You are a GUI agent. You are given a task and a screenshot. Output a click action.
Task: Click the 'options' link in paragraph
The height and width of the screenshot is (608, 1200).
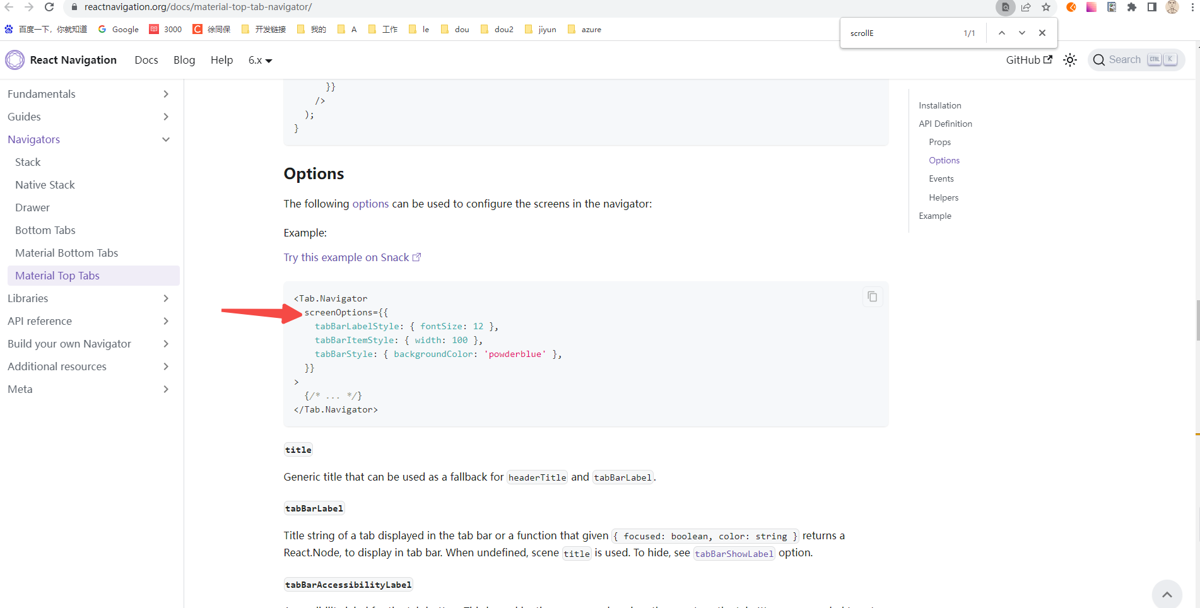(370, 204)
